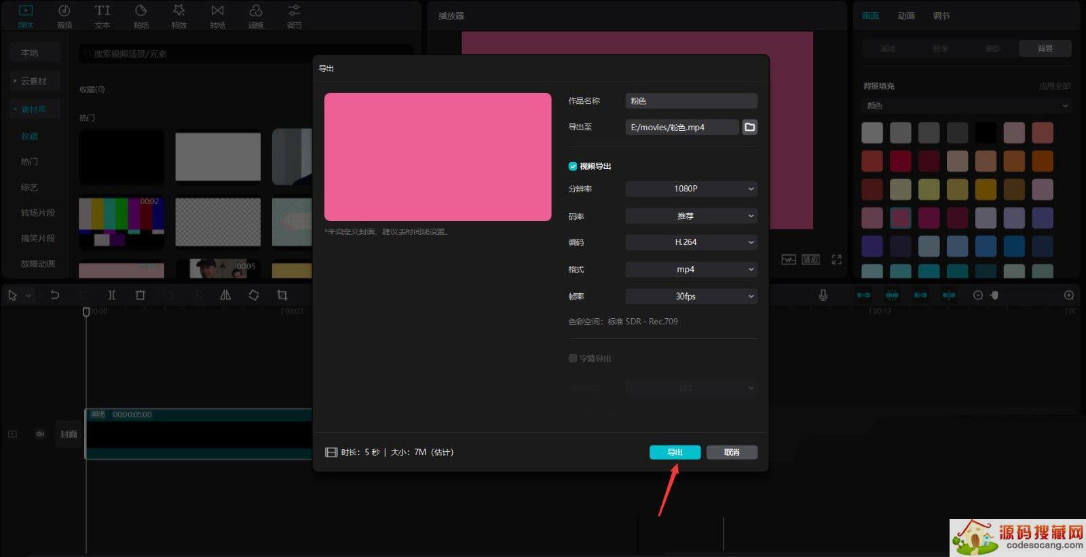Click the folder icon beside export path
This screenshot has height=557, width=1086.
pyautogui.click(x=749, y=127)
